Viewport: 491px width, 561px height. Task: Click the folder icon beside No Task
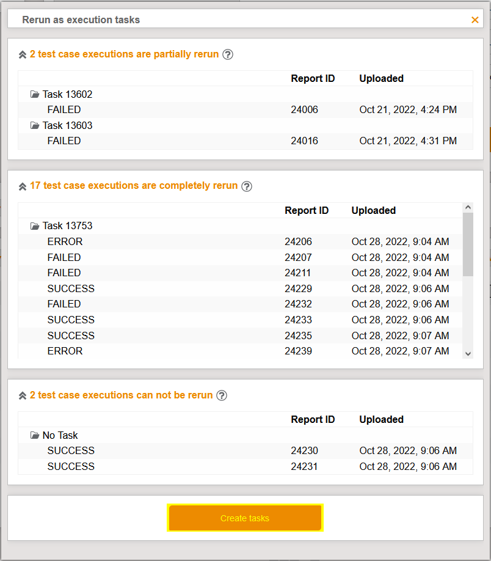tap(34, 435)
